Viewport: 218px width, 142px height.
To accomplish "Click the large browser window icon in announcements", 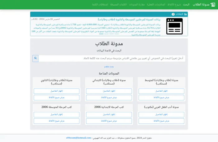I will pyautogui.click(x=174, y=26).
